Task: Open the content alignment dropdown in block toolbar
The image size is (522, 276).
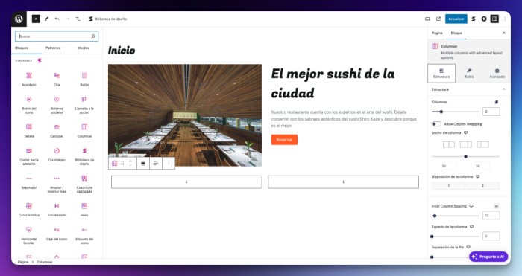Action: click(x=155, y=163)
